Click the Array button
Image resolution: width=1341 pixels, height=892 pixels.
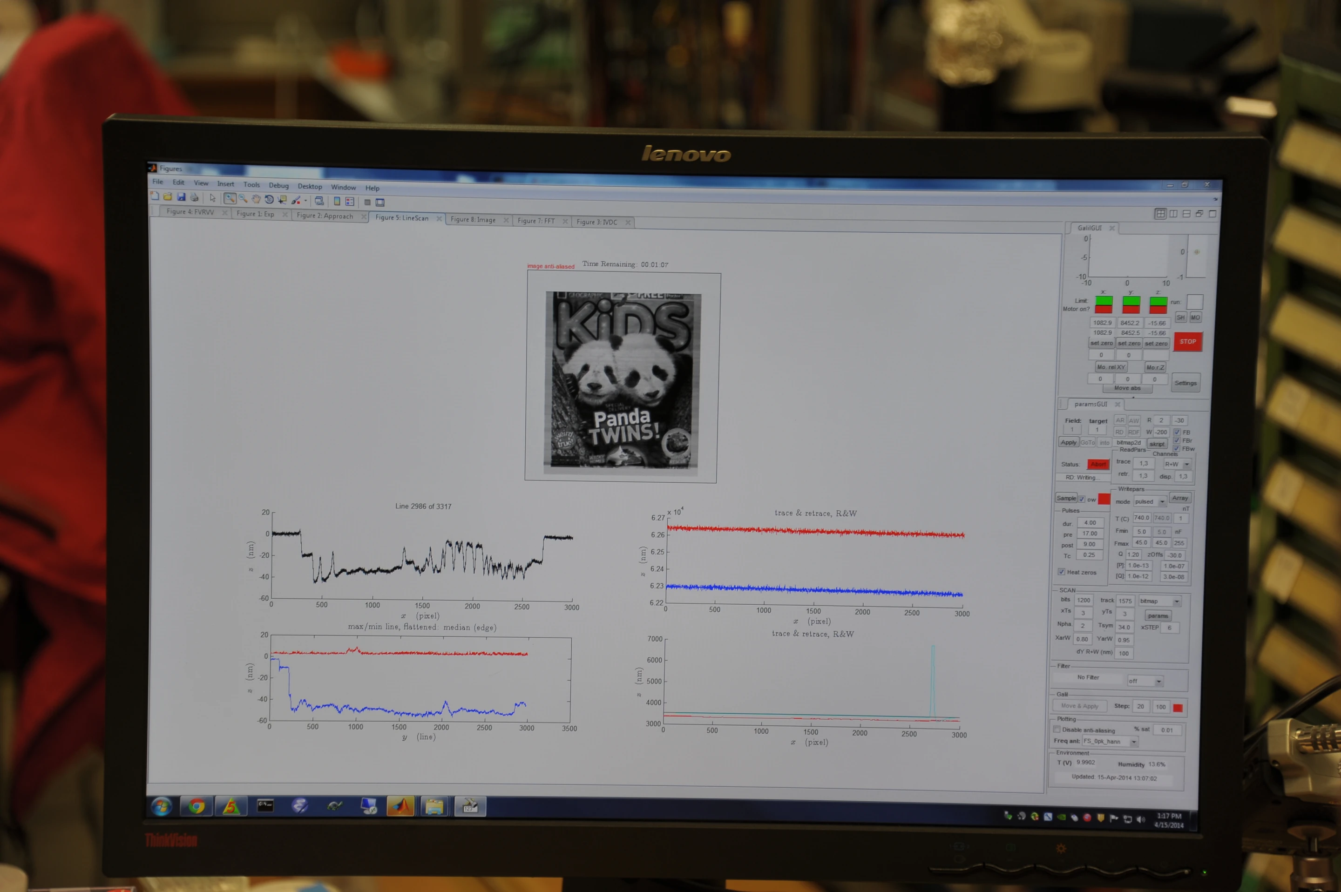coord(1180,498)
